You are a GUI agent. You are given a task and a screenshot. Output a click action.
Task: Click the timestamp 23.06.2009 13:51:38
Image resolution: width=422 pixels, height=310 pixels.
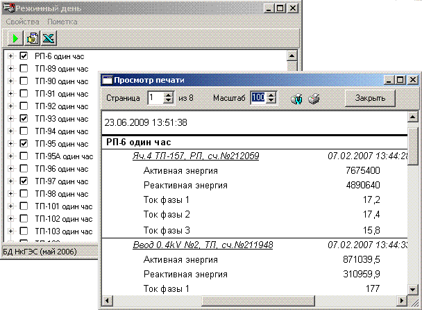click(146, 122)
